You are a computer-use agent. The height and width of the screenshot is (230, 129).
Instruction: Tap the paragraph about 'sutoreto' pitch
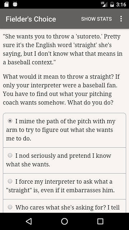[x=63, y=49]
